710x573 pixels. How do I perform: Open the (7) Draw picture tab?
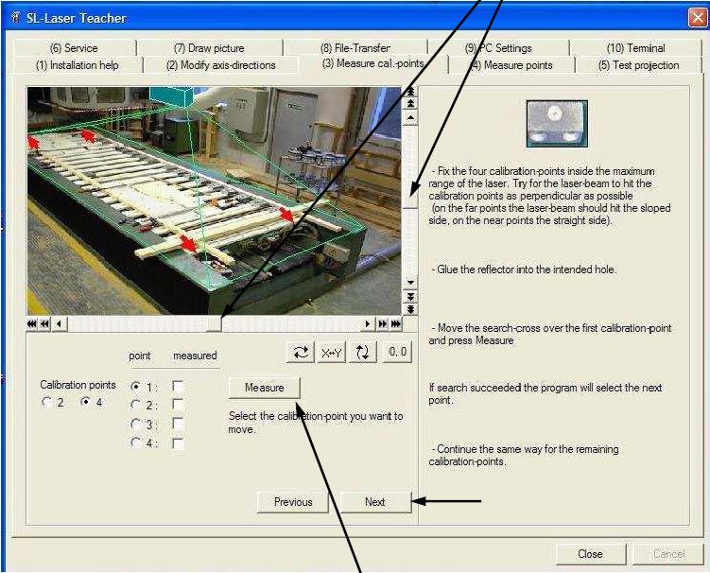tap(209, 48)
